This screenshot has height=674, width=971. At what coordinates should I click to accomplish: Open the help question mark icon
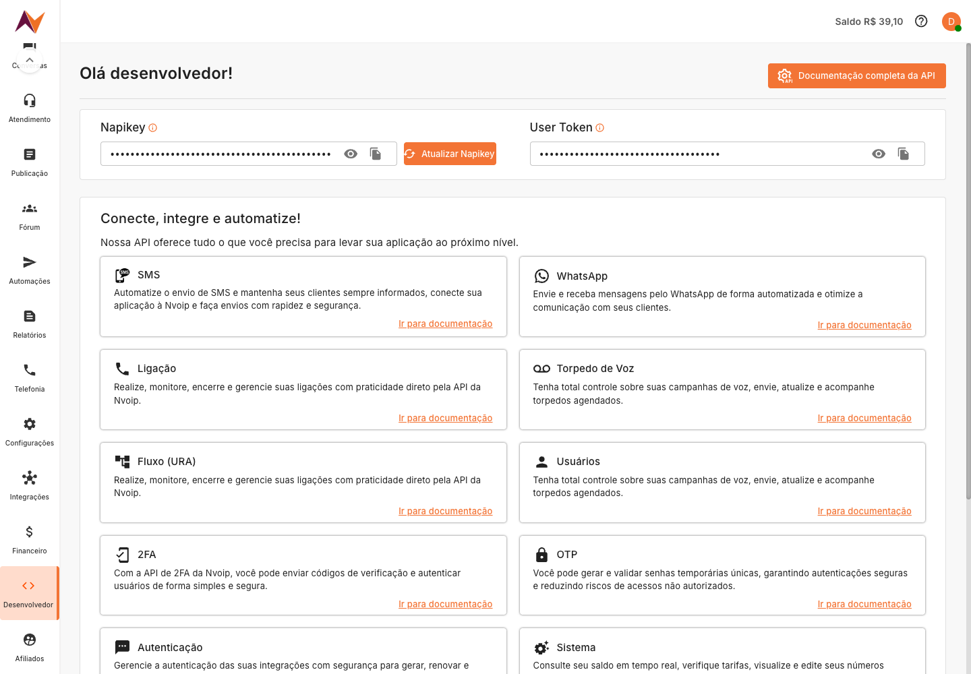(x=921, y=21)
